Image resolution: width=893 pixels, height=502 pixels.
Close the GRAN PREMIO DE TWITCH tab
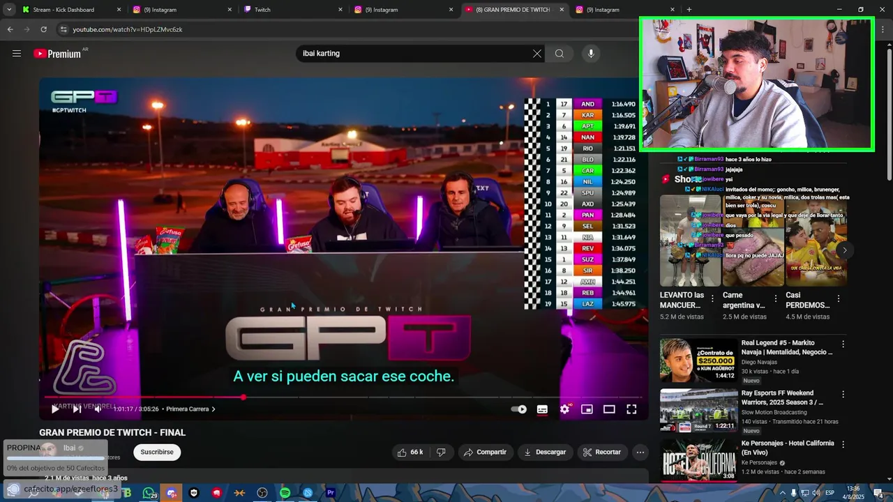(x=562, y=10)
